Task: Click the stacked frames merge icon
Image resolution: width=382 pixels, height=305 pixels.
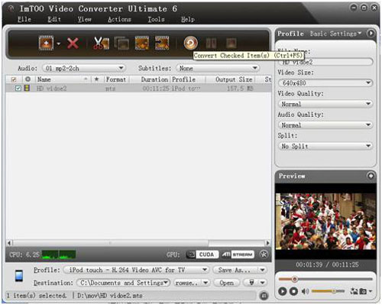Action: 121,43
